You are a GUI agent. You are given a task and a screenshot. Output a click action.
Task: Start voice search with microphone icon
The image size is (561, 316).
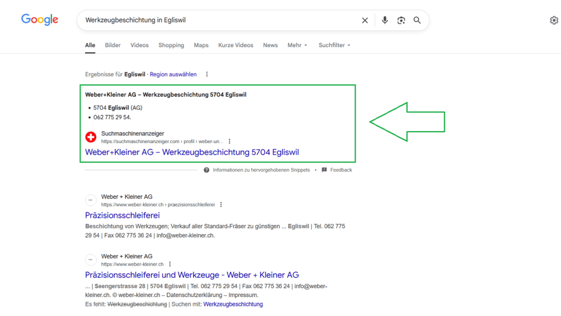point(385,20)
